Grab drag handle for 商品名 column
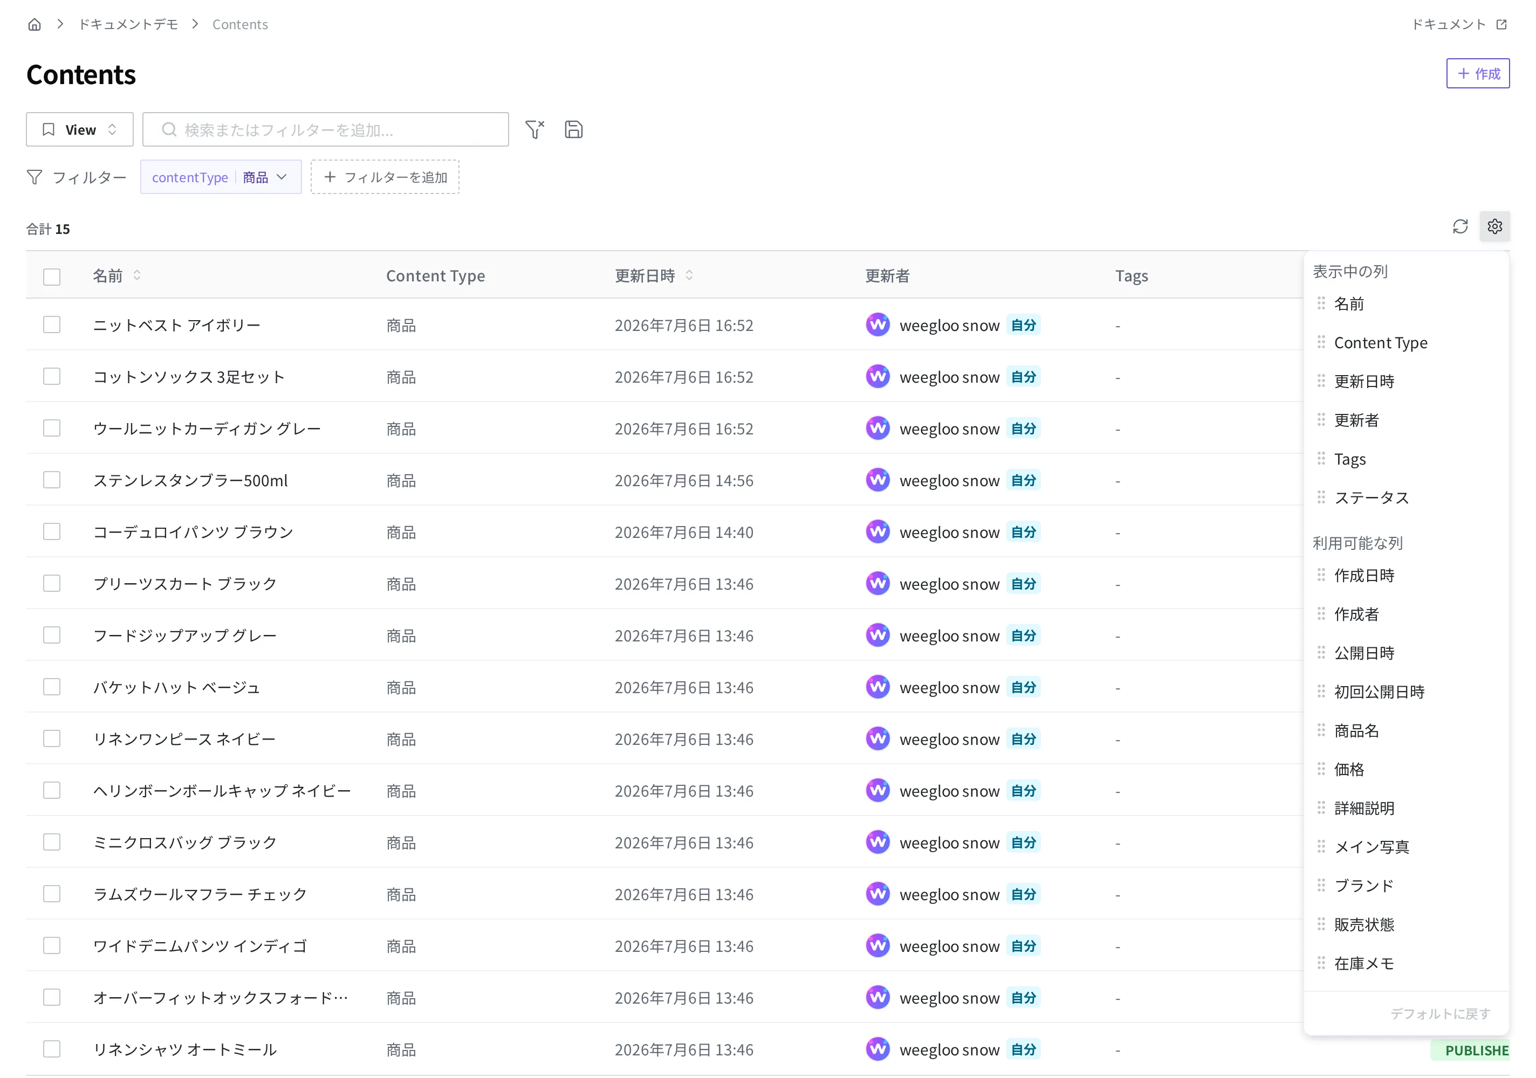Image resolution: width=1536 pixels, height=1078 pixels. click(1321, 730)
